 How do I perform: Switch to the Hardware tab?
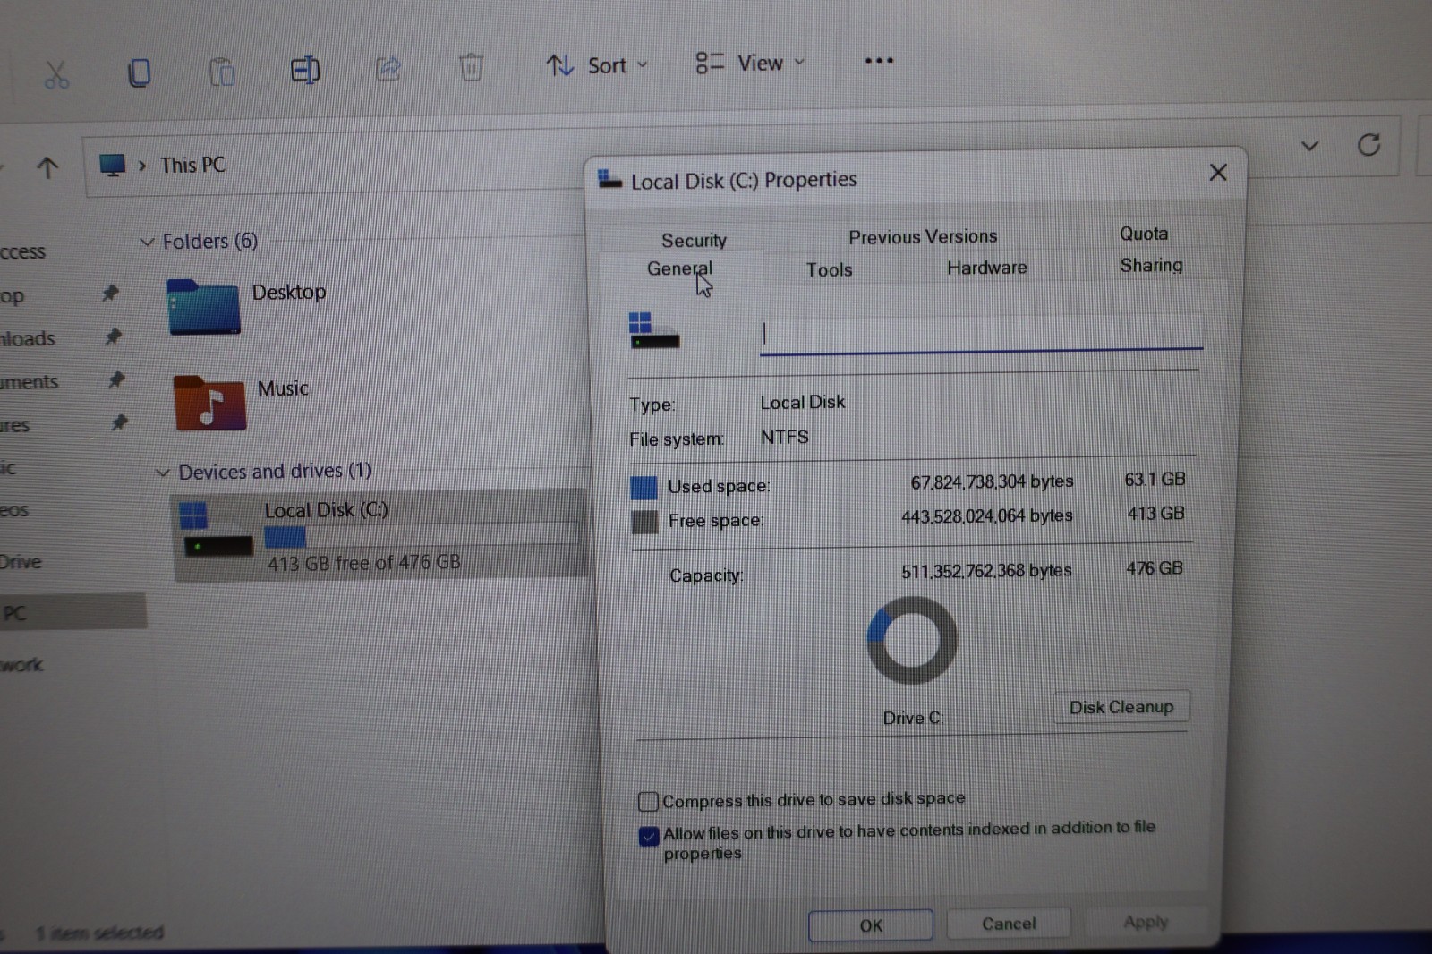[986, 267]
